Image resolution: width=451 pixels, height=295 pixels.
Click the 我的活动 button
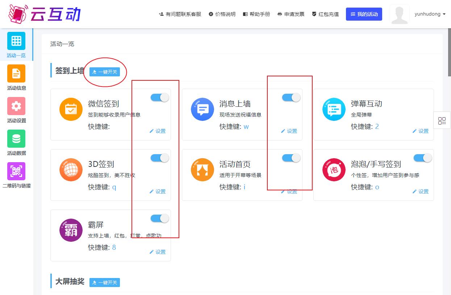coord(364,14)
